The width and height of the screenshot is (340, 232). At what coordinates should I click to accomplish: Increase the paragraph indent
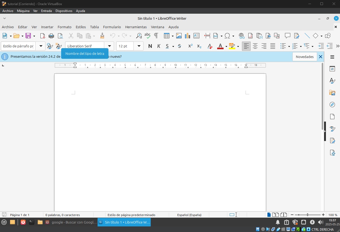coord(321,46)
